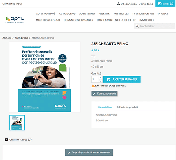The width and height of the screenshot is (176, 160).
Task: Decrease quantity with down arrow
Action: click(100, 81)
